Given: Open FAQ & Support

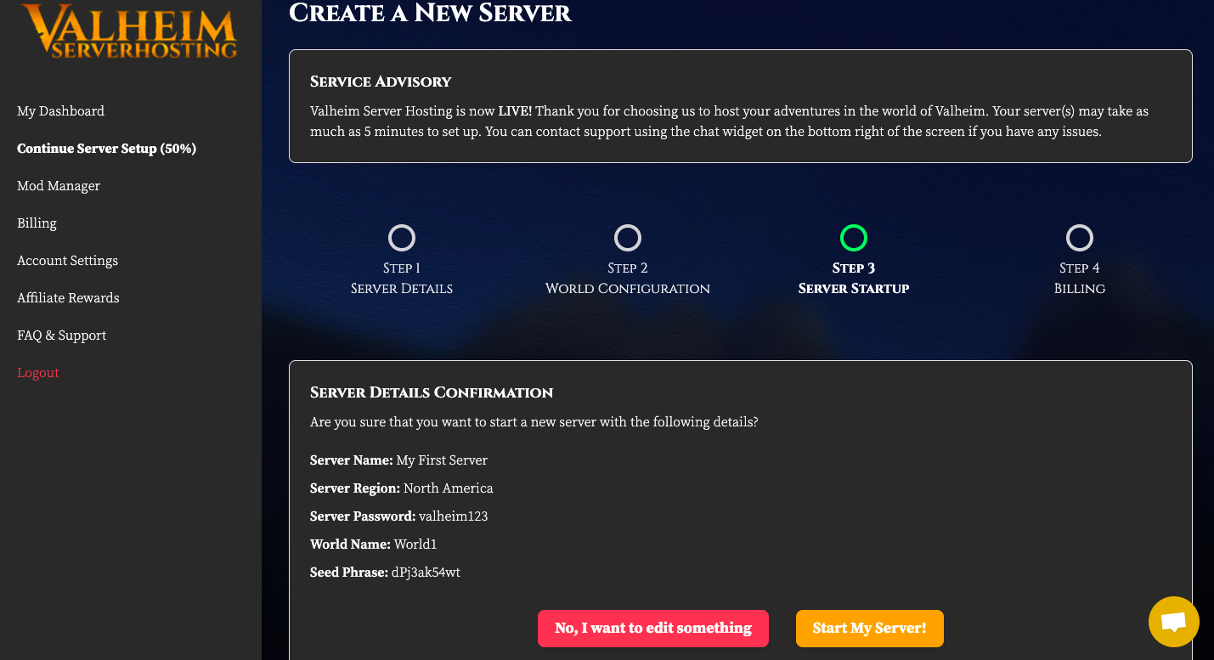Looking at the screenshot, I should [61, 336].
